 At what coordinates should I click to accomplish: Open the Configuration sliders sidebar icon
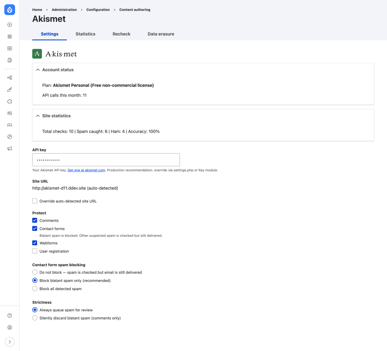pyautogui.click(x=9, y=113)
